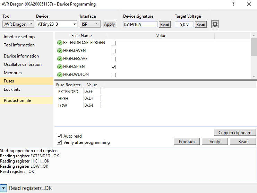257x193 pixels.
Task: Toggle the Auto read checkbox
Action: [59, 136]
